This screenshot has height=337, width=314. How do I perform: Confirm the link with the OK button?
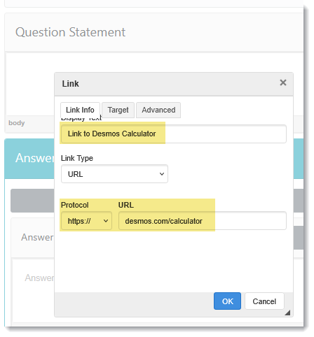pos(227,301)
